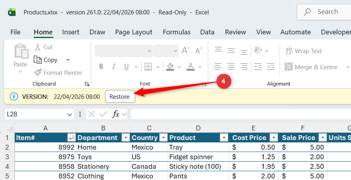Click the Select All corner triangle
Image resolution: width=351 pixels, height=180 pixels.
[10, 128]
